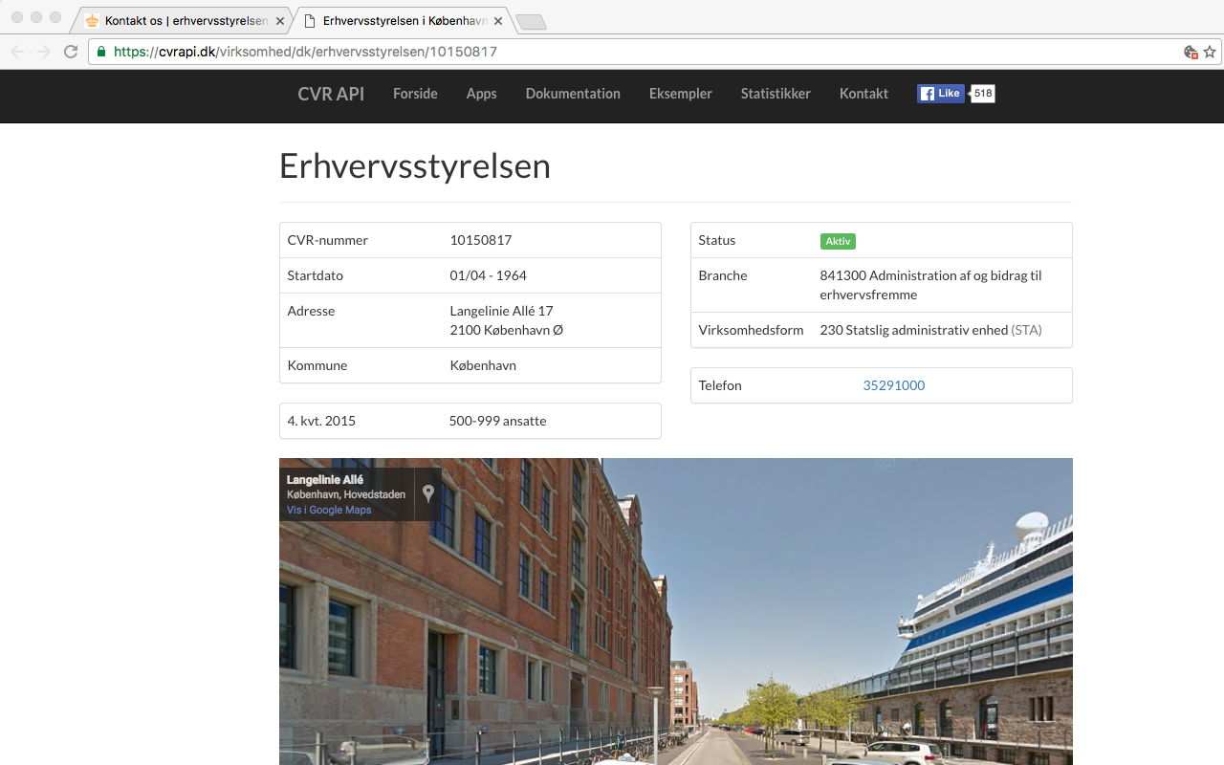Open a new browser tab
This screenshot has height=765, width=1224.
click(531, 21)
